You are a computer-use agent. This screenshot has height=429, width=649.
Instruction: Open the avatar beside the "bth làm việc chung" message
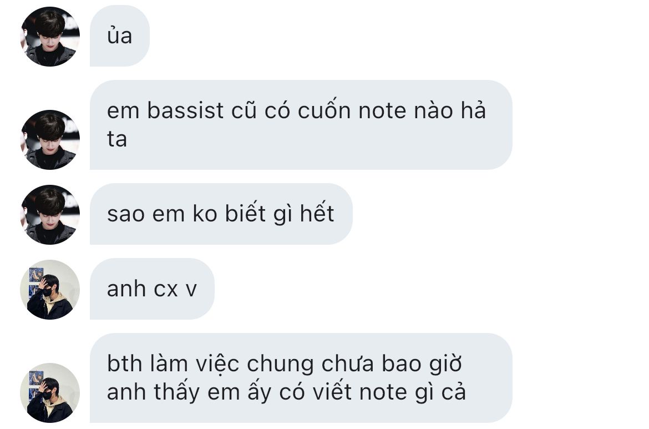pos(50,392)
